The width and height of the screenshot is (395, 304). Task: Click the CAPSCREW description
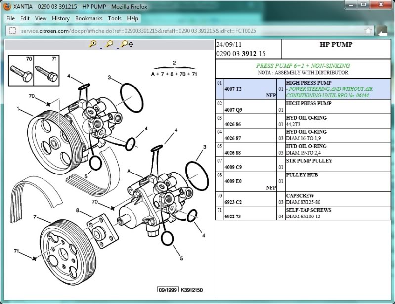300,196
